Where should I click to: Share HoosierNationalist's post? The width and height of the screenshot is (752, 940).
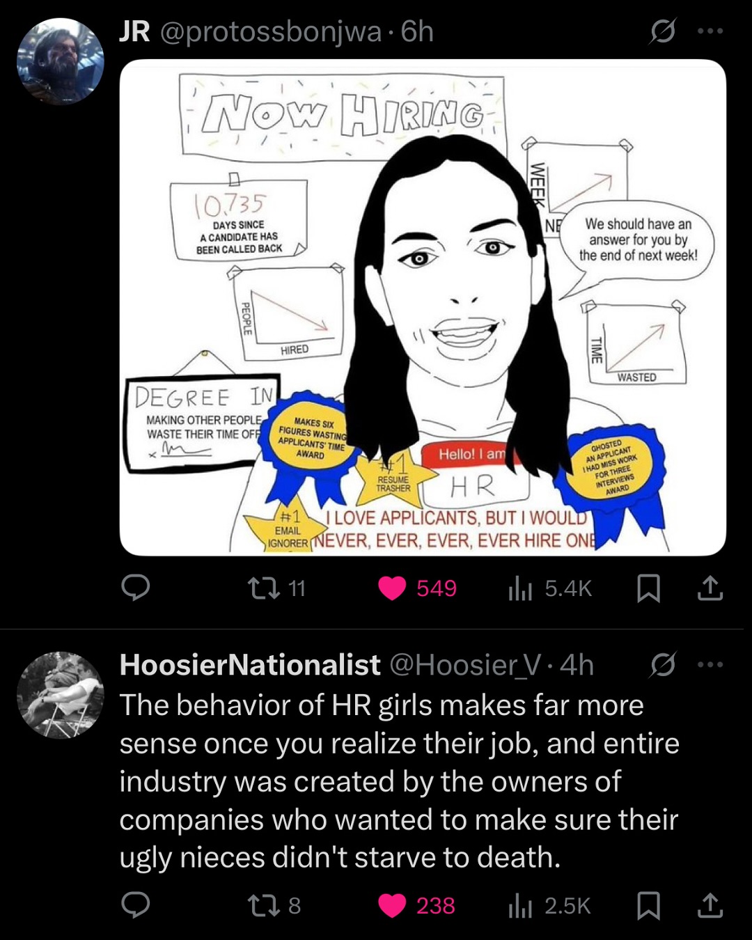tap(710, 905)
